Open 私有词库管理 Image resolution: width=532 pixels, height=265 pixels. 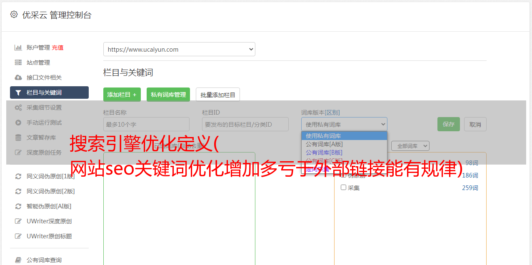pos(168,95)
